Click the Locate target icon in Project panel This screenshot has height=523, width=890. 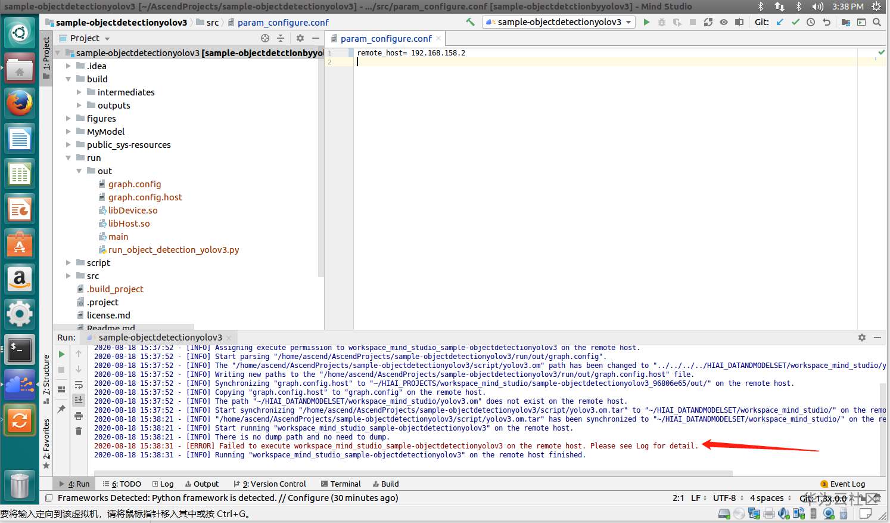point(265,38)
